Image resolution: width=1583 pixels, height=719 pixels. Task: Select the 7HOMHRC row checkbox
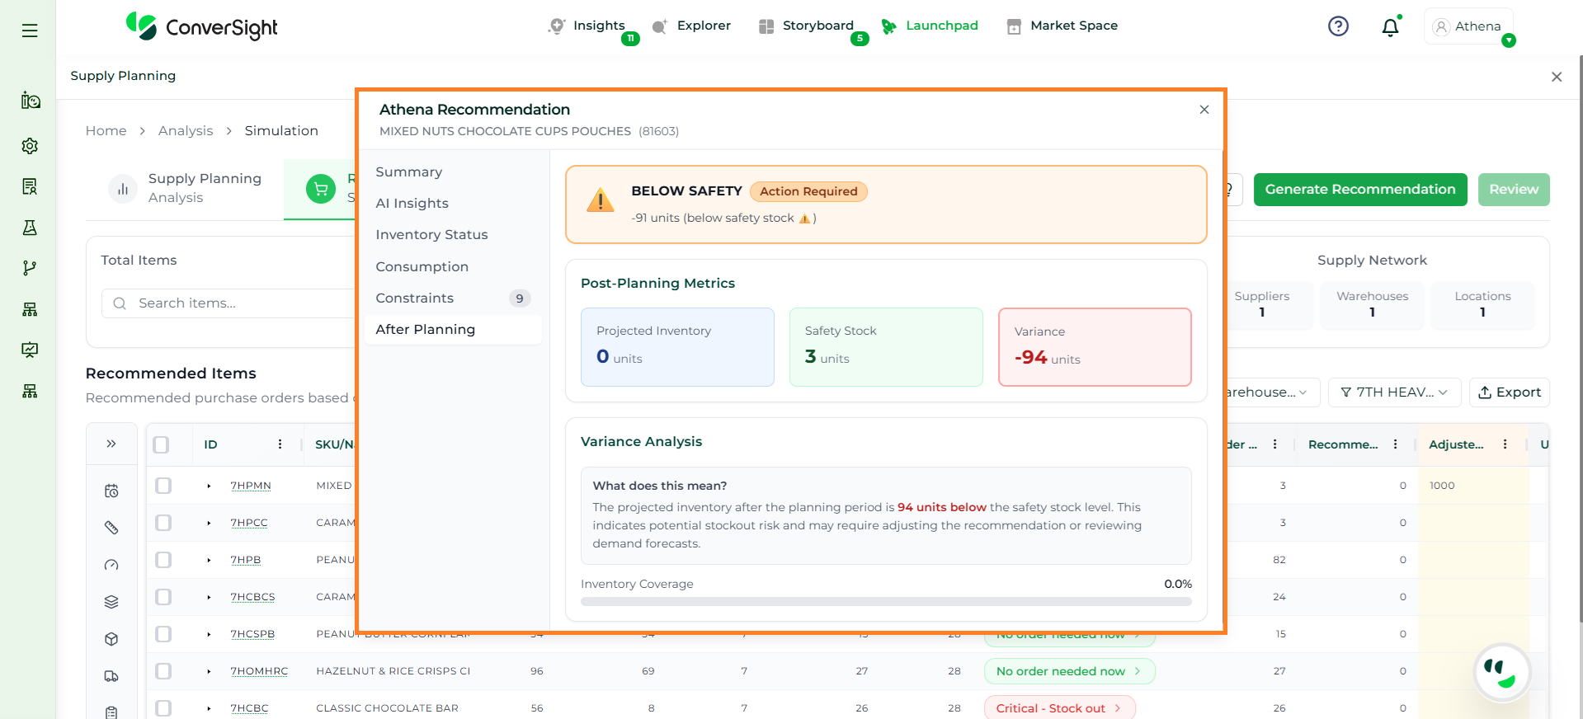tap(163, 671)
